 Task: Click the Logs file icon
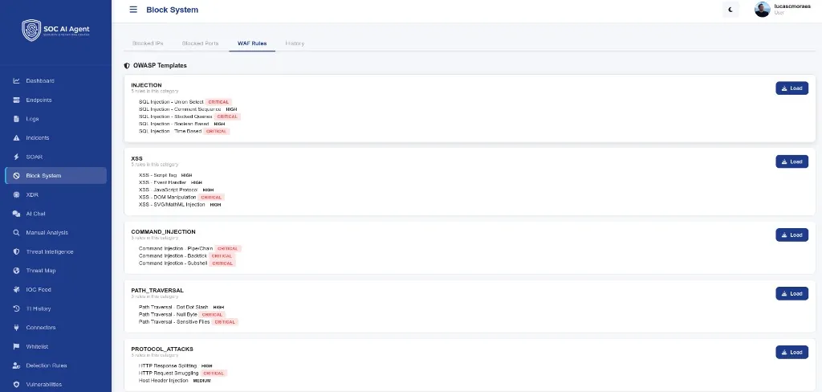pyautogui.click(x=16, y=119)
